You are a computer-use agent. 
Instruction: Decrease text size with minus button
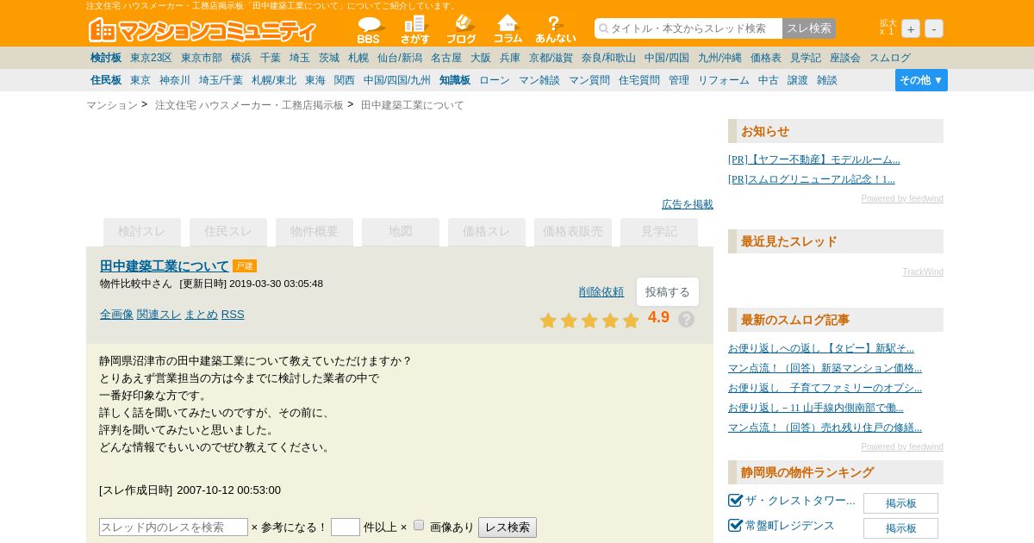[934, 28]
